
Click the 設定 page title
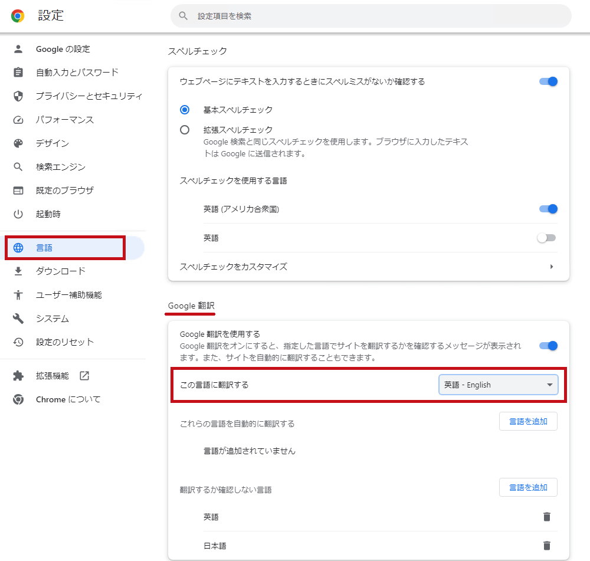point(51,15)
